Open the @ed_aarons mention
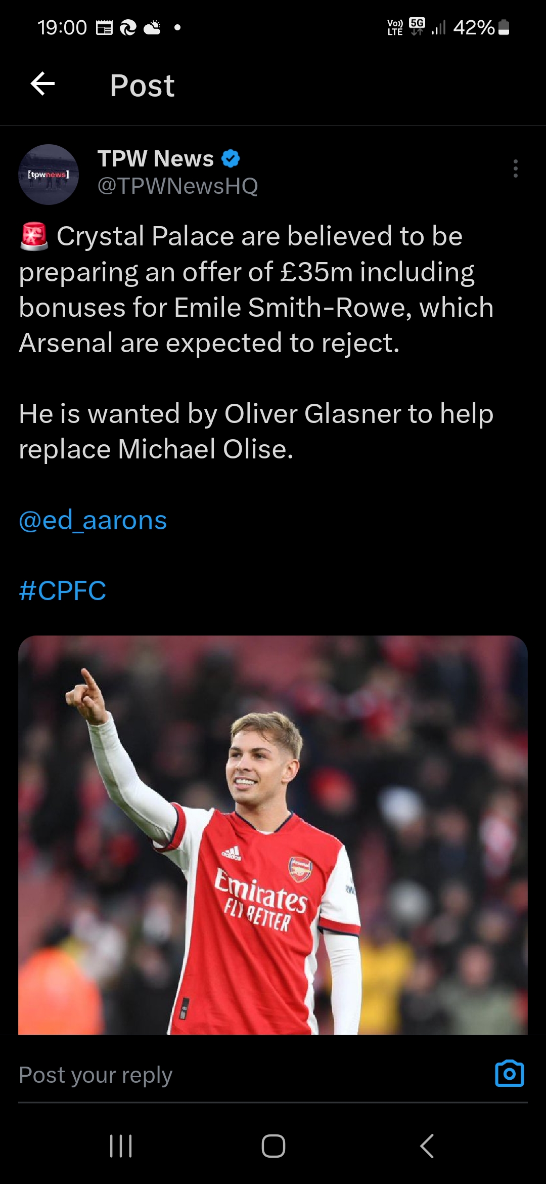 (93, 520)
